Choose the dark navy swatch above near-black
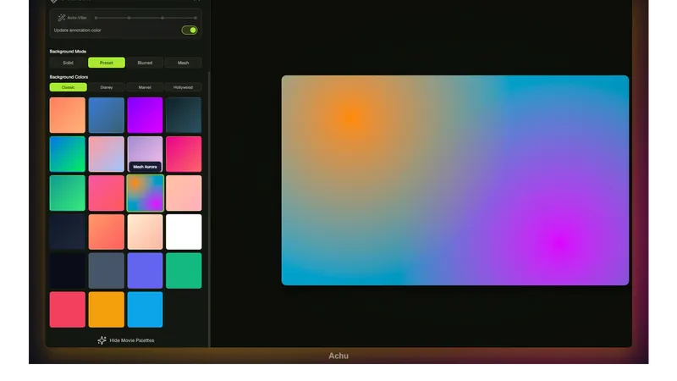The width and height of the screenshot is (677, 381). (x=68, y=231)
